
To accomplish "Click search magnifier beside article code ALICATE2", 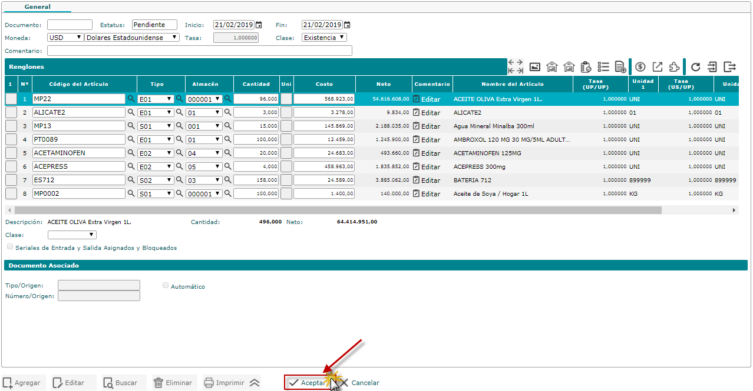I will point(131,112).
